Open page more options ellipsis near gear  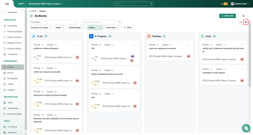(x=249, y=16)
